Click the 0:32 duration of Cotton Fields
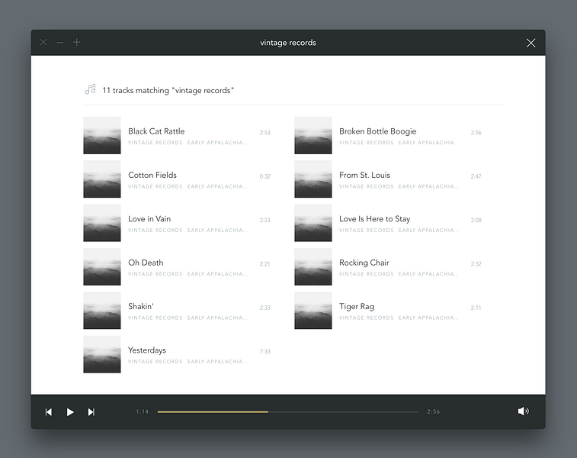 [x=265, y=176]
